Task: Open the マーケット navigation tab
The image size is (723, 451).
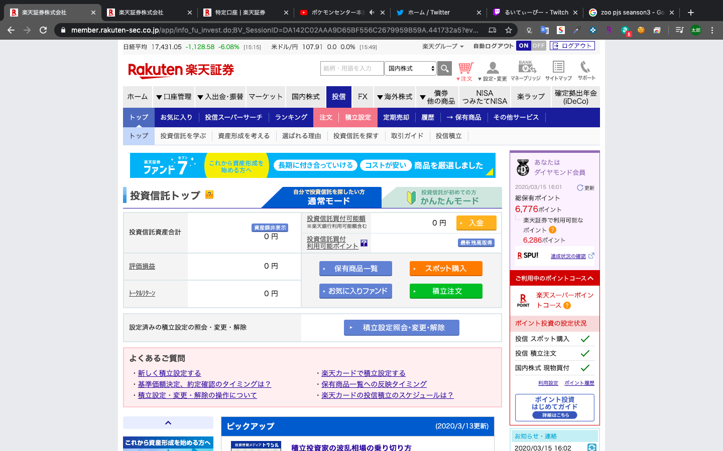Action: point(266,97)
